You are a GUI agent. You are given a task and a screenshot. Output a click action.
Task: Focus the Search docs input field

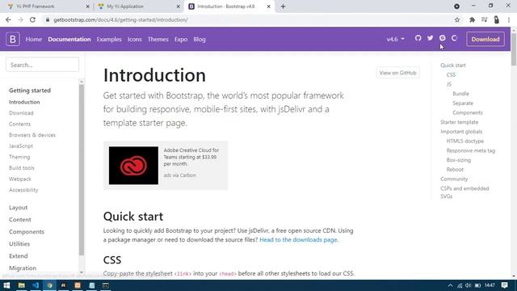click(x=42, y=65)
